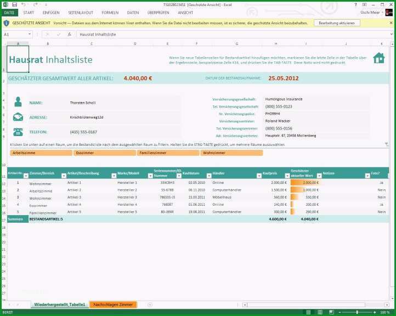Close the protected view yellow message bar
396x316 pixels.
click(x=391, y=22)
